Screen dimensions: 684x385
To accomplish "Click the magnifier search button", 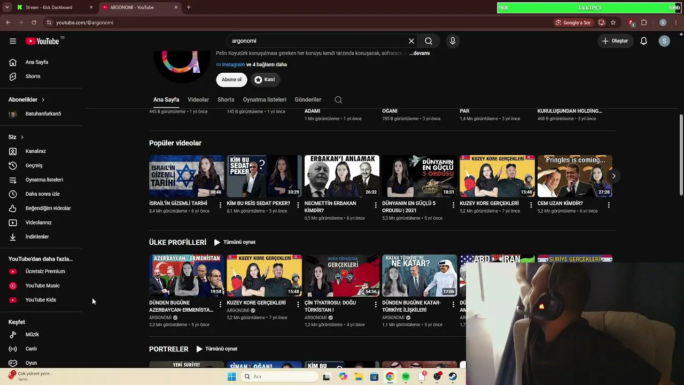I will tap(429, 41).
